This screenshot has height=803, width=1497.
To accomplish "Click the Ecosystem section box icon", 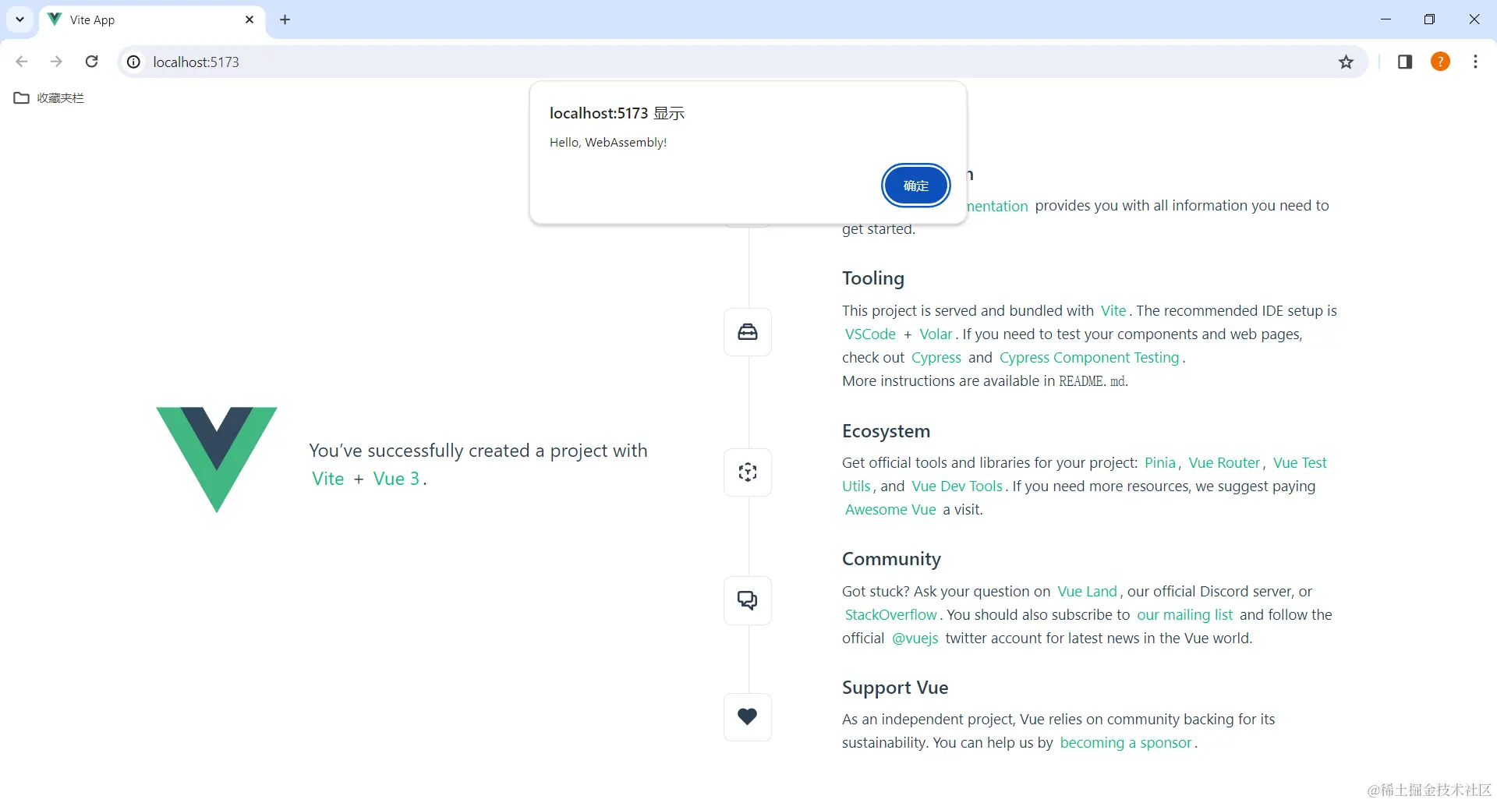I will point(747,472).
